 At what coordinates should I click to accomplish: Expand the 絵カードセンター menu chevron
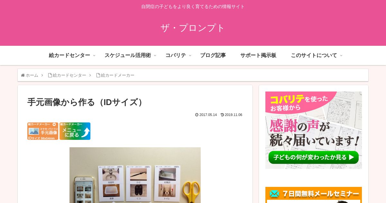[94, 56]
